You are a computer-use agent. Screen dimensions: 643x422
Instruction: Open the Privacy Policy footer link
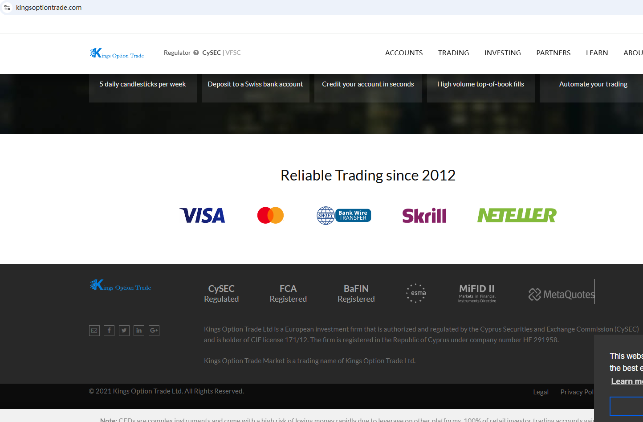[x=577, y=392]
